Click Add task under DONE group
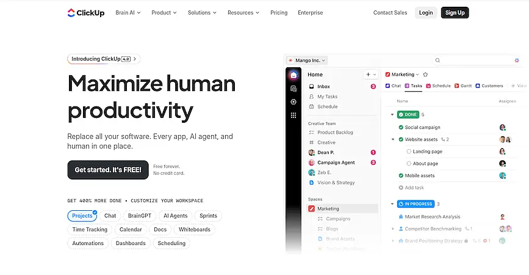 (411, 188)
